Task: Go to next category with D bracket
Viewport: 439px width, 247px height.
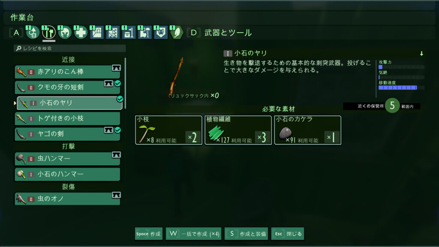Action: (193, 33)
